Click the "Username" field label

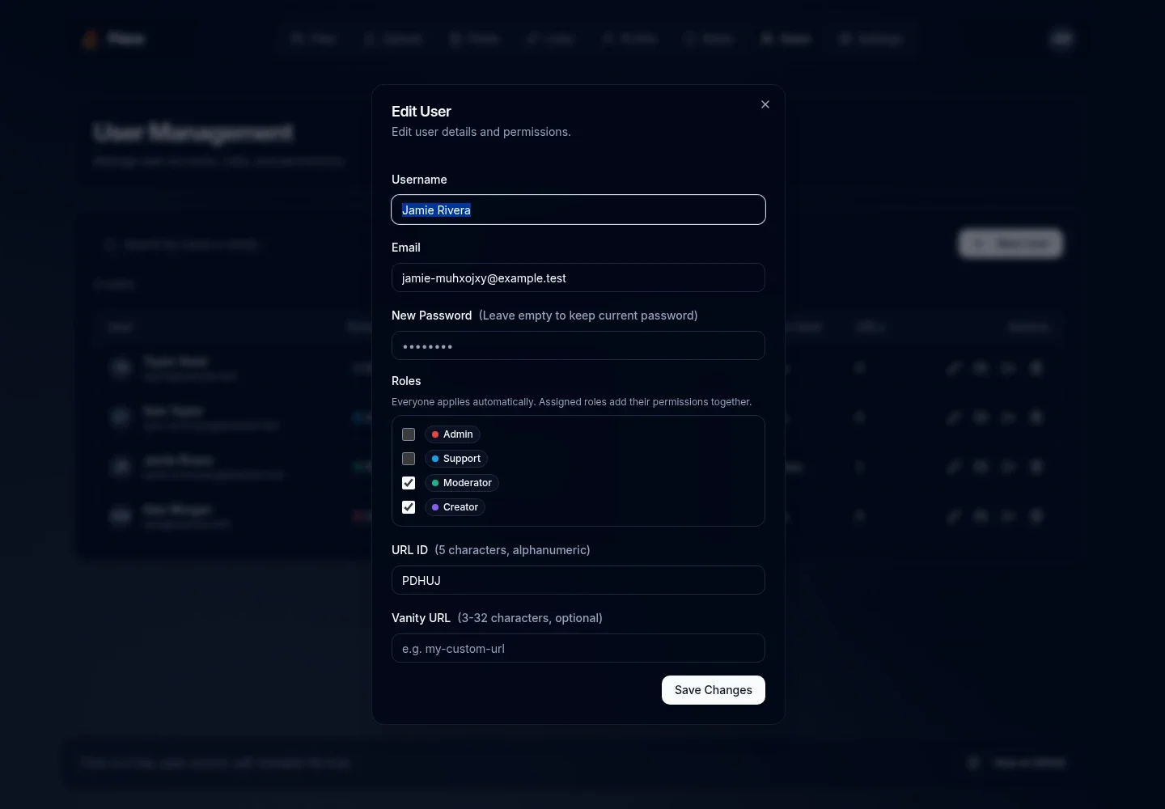coord(419,180)
